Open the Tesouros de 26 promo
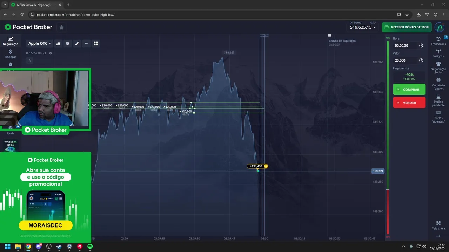This screenshot has width=449, height=252. click(11, 146)
